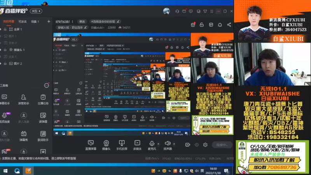Open the screen monitor icon in title bar
Image resolution: width=311 pixels, height=175 pixels.
pos(190,11)
